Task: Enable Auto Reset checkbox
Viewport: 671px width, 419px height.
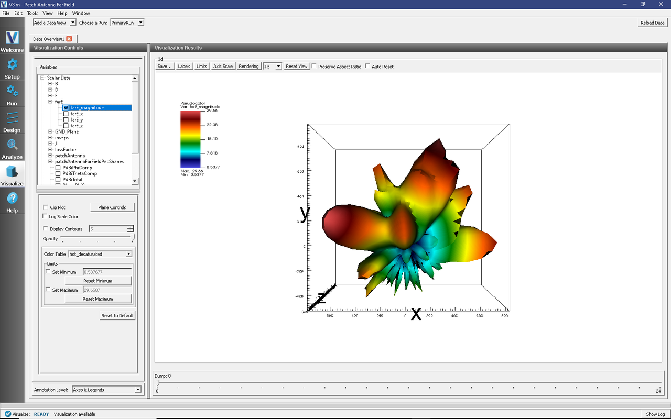Action: point(367,67)
